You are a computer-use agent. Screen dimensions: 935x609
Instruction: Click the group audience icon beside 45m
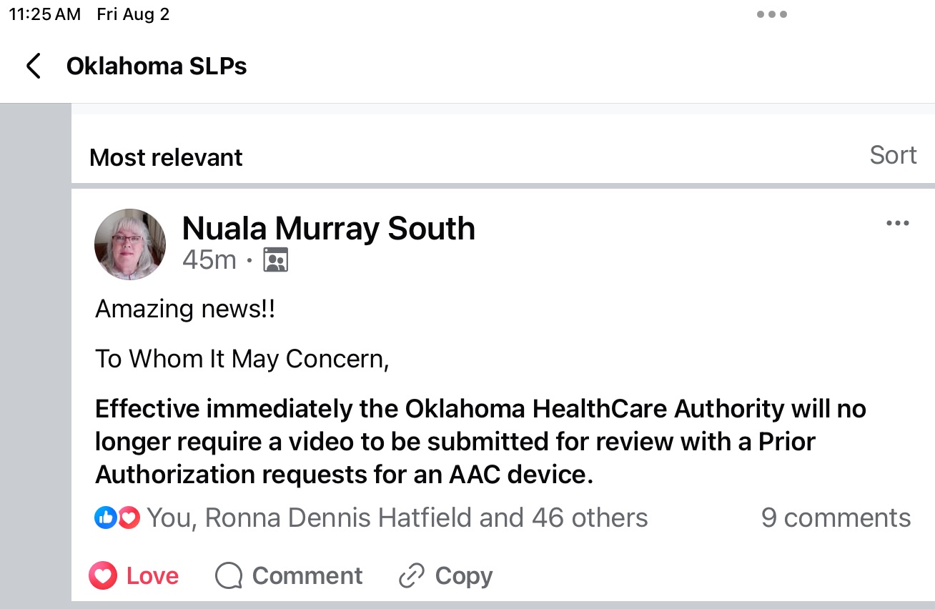tap(275, 260)
